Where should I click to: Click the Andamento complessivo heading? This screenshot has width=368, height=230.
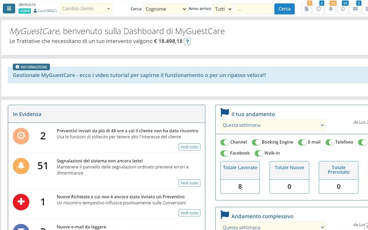point(262,216)
